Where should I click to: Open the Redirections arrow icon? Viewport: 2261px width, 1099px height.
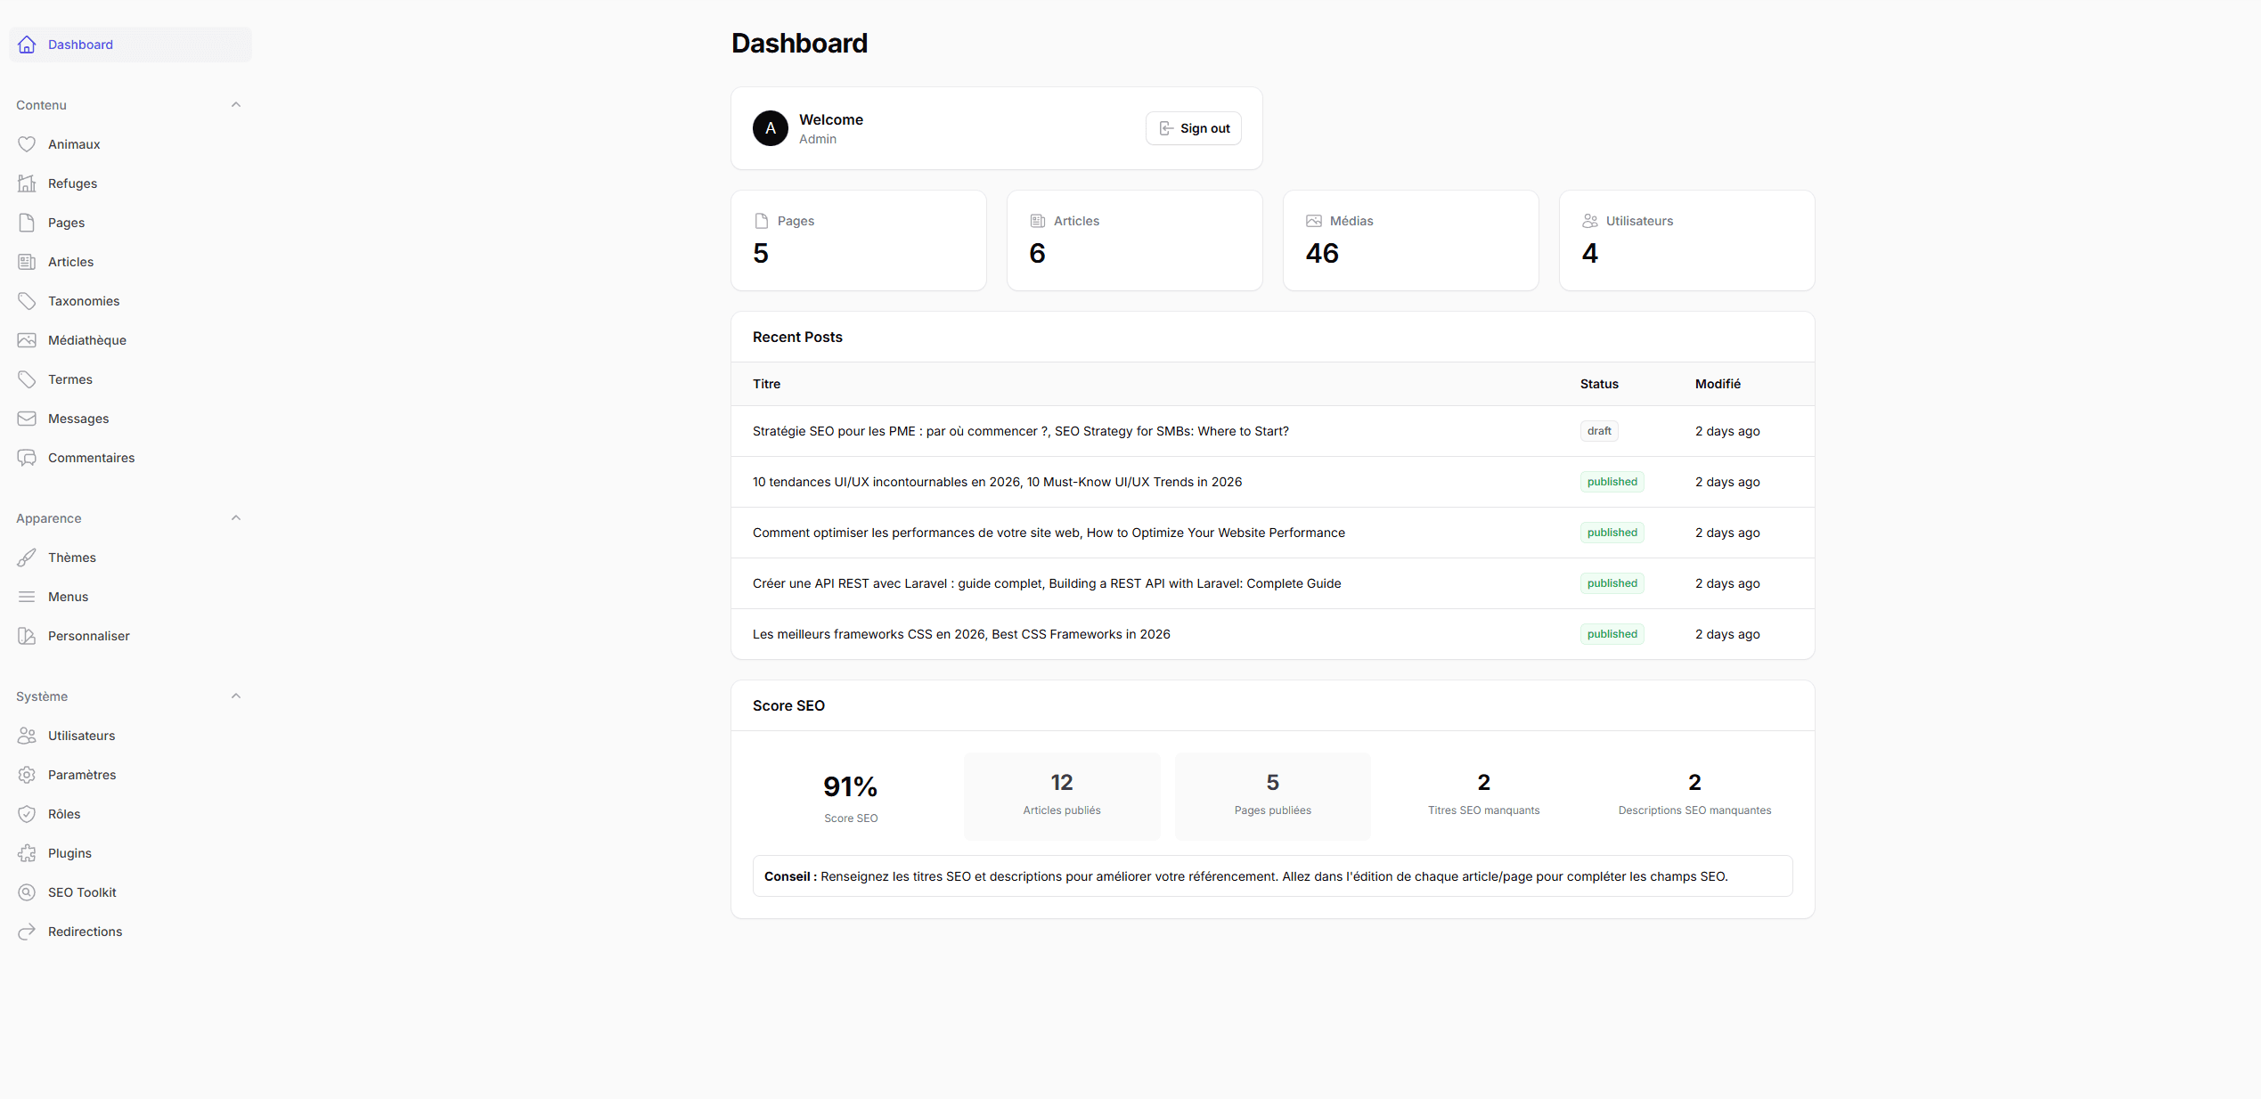(x=28, y=931)
